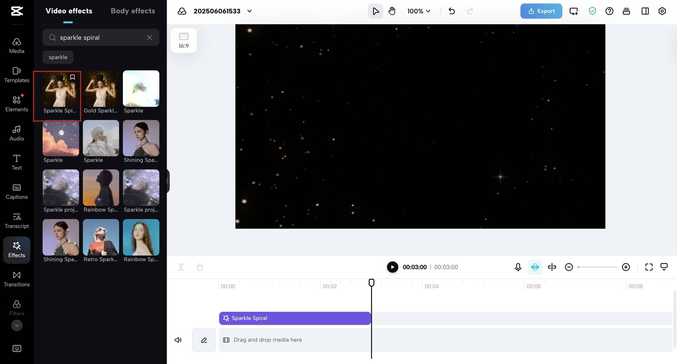Open the green shield protection icon
The height and width of the screenshot is (364, 677).
[x=592, y=11]
